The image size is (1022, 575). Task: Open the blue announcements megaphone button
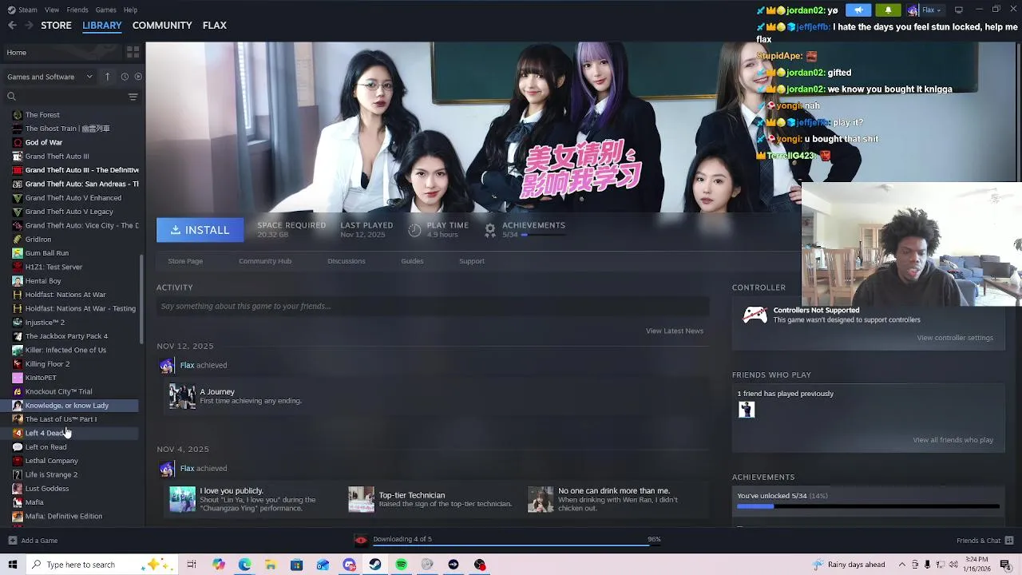[858, 10]
